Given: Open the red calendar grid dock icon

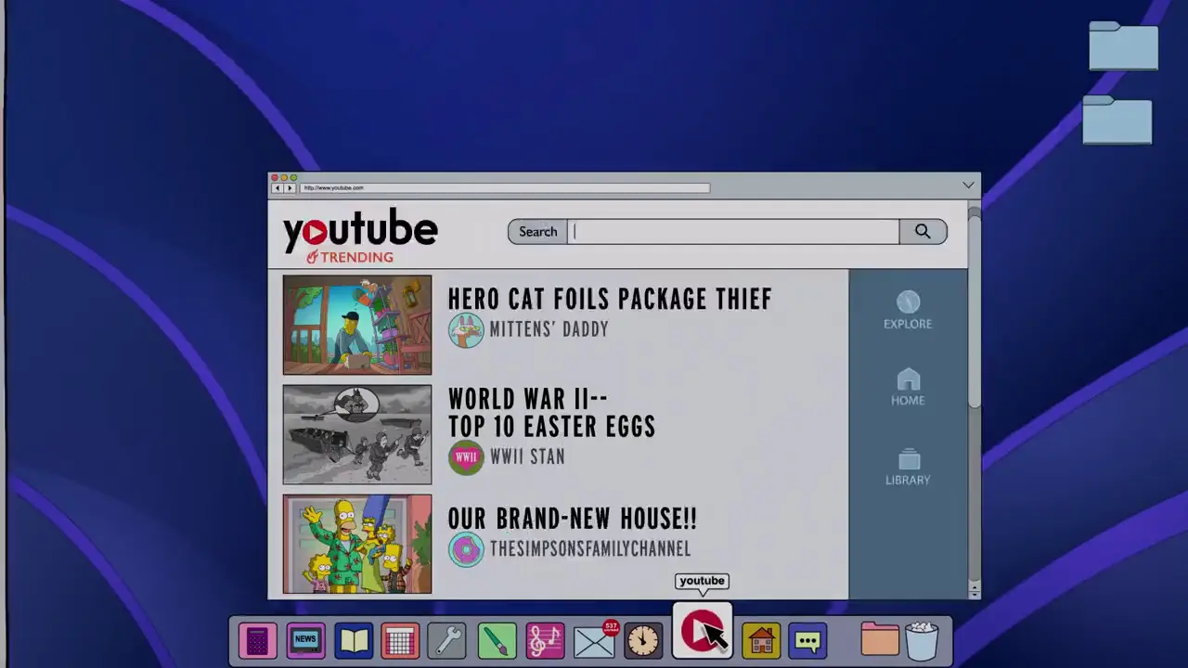Looking at the screenshot, I should coord(400,641).
